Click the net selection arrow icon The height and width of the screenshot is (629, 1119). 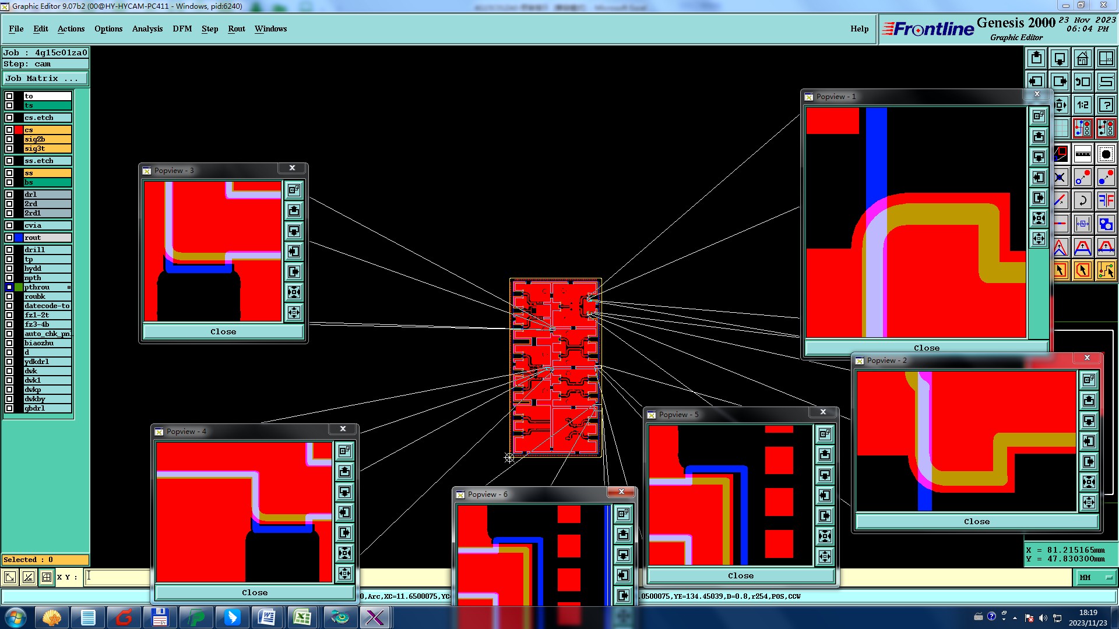point(1106,270)
